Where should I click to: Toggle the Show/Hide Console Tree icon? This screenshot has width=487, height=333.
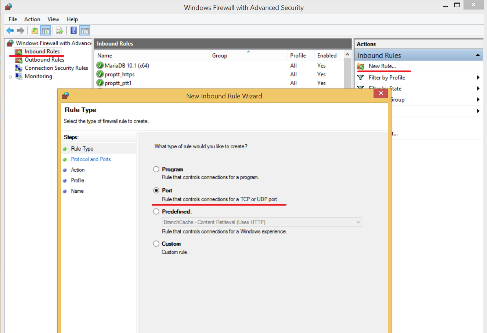coord(46,30)
